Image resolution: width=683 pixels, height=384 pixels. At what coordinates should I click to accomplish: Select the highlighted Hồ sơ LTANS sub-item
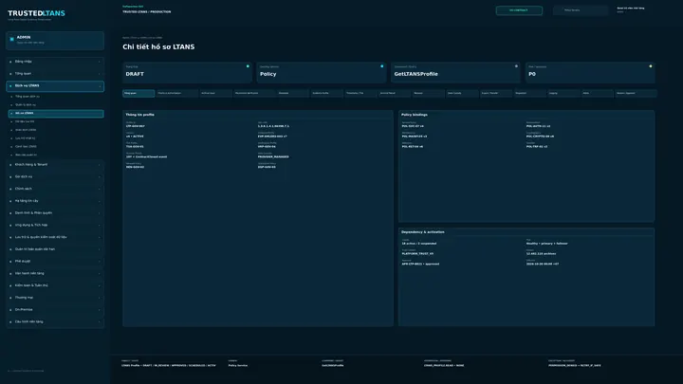[x=56, y=113]
